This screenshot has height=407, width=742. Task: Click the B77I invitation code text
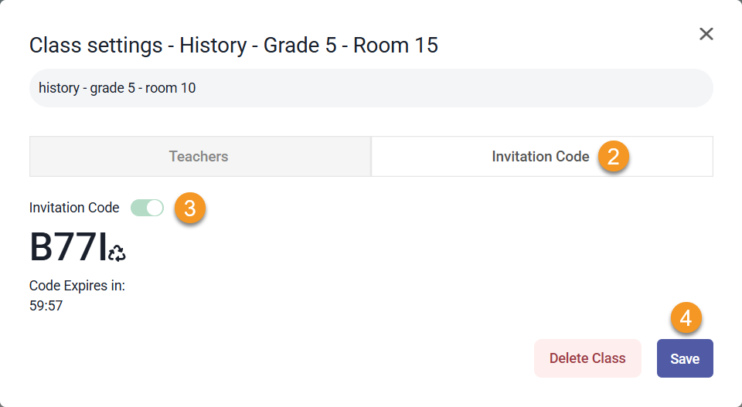point(67,248)
